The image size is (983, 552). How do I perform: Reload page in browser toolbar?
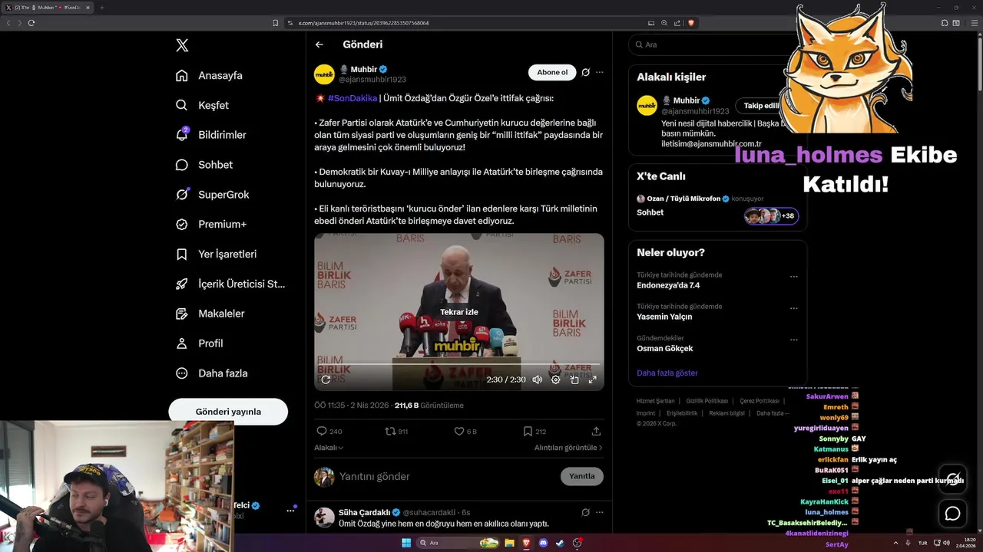tap(31, 23)
